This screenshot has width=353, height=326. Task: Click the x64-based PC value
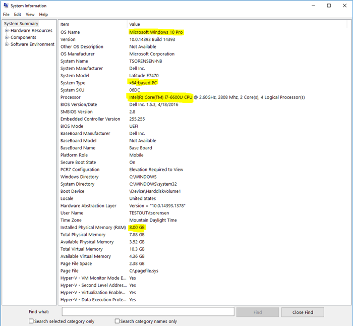(143, 83)
